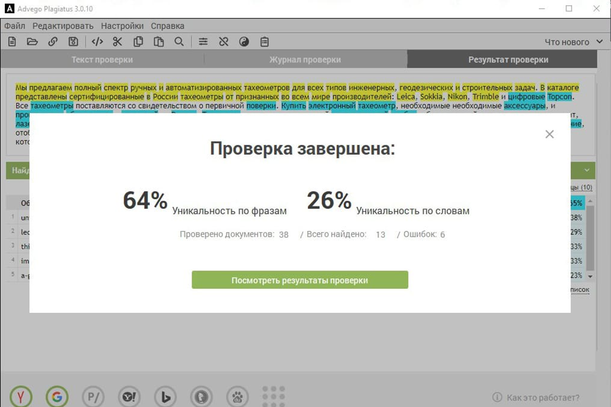Switch to Журнал проверки tab
Screen dimensions: 611x407
click(x=305, y=60)
